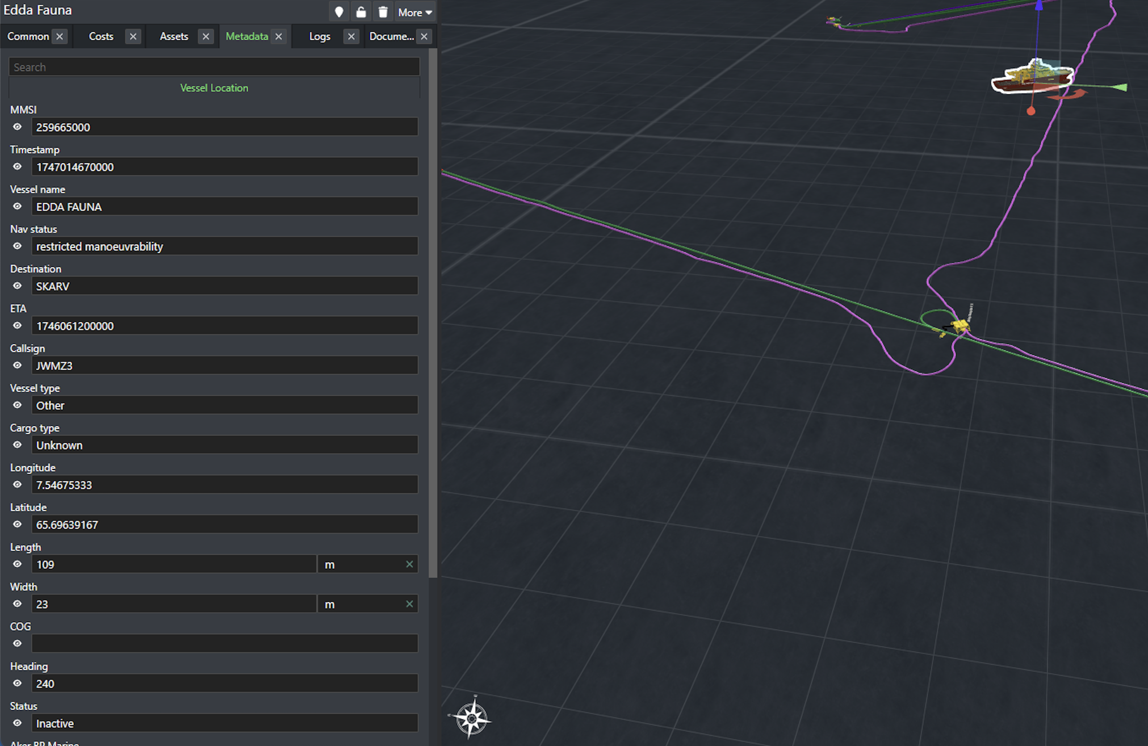Click the ETA value field

pyautogui.click(x=225, y=326)
